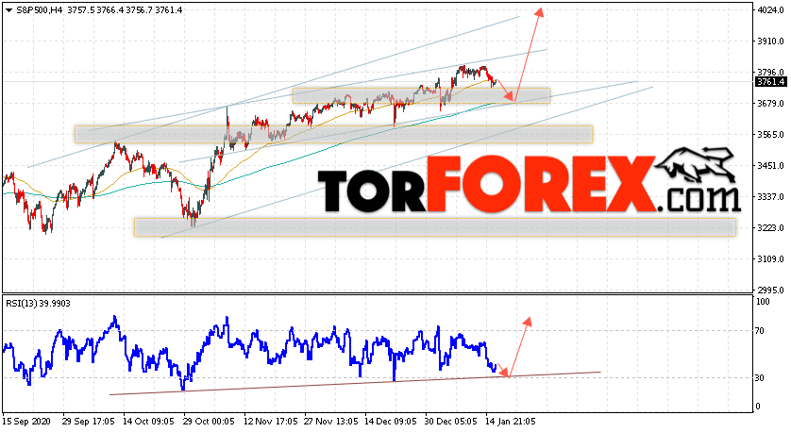This screenshot has width=791, height=432.
Task: Select the middle gray support zone rectangle near 3565
Action: (x=333, y=135)
